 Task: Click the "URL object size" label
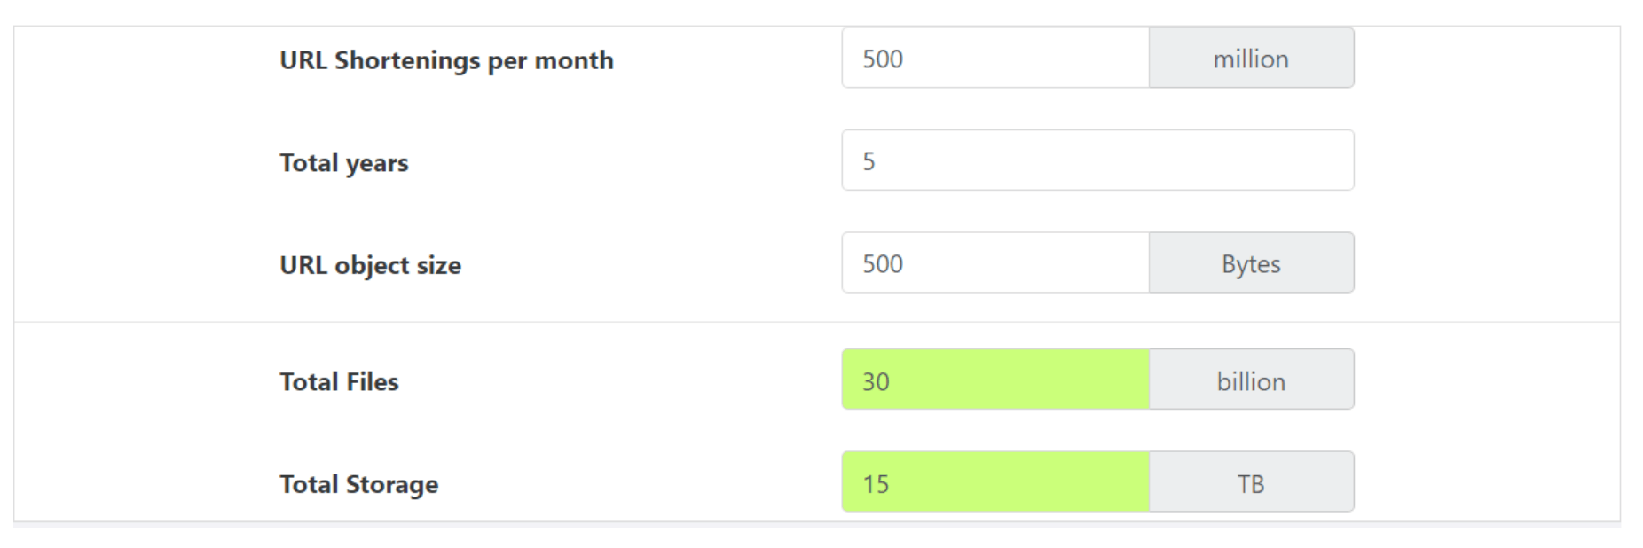(370, 265)
